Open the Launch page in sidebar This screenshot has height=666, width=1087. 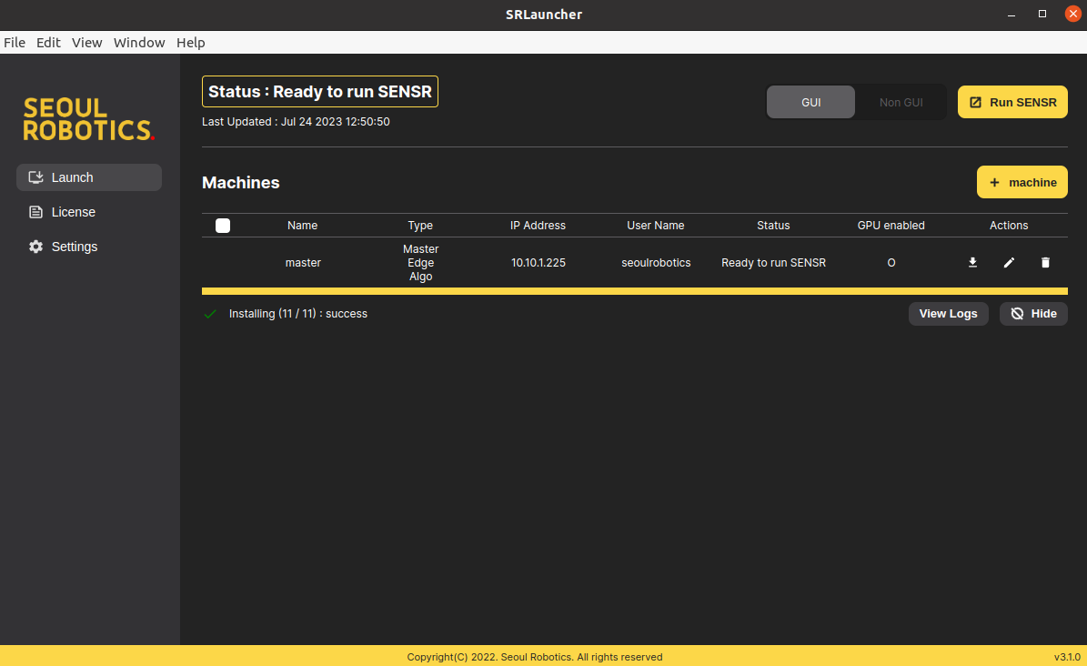[89, 177]
